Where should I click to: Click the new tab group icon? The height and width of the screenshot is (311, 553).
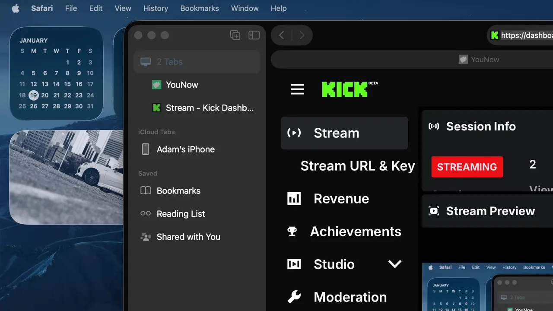coord(235,35)
